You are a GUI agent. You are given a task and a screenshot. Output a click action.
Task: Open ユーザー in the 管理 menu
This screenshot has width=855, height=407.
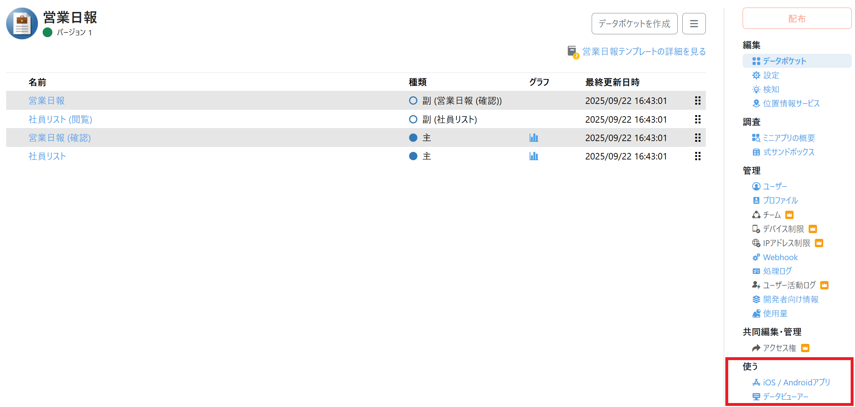(x=774, y=187)
